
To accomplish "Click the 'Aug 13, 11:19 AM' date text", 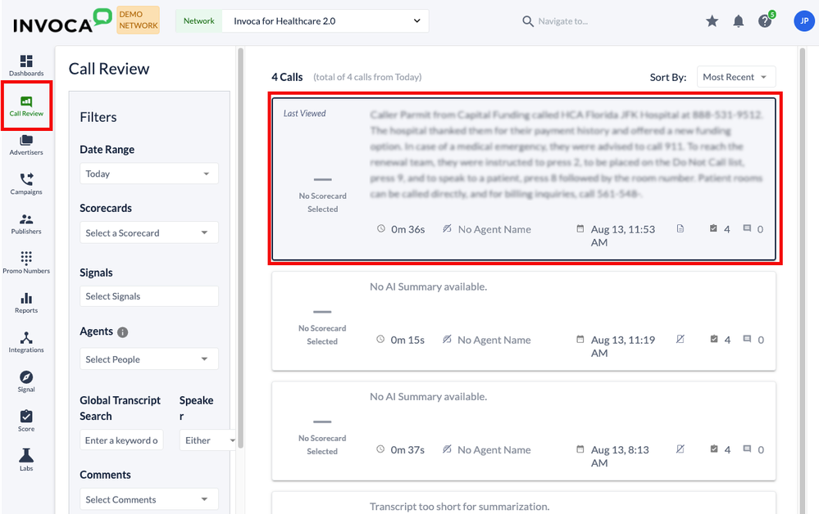I will [622, 346].
